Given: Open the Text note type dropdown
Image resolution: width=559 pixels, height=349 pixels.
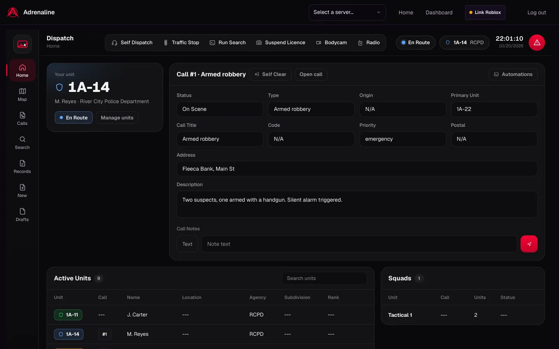Looking at the screenshot, I should point(187,244).
